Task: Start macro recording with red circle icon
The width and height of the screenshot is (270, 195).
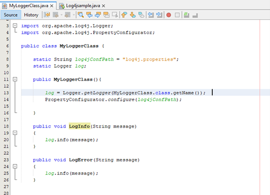Action: pos(169,15)
